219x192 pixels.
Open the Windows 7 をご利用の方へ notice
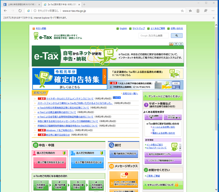pyautogui.click(x=60, y=130)
